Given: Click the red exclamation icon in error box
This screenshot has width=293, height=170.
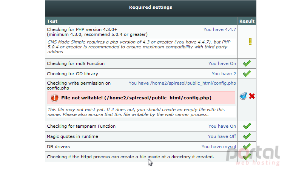Looking at the screenshot, I should click(55, 98).
